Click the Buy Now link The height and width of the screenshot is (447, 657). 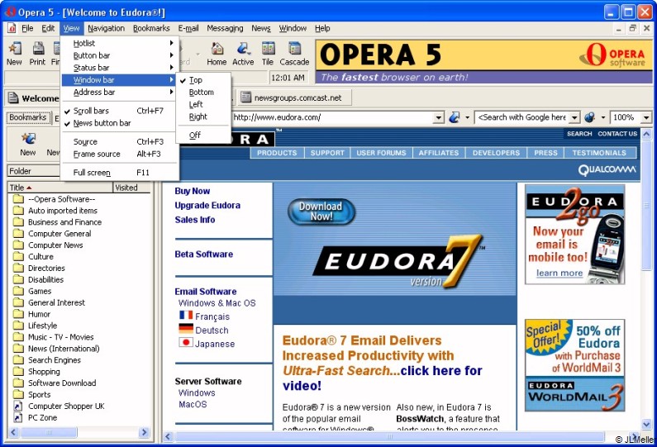(x=193, y=191)
